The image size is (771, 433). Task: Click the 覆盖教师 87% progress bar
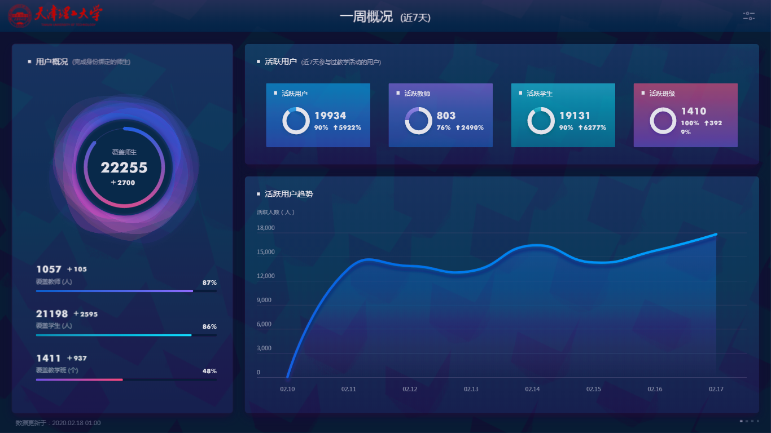tap(126, 291)
